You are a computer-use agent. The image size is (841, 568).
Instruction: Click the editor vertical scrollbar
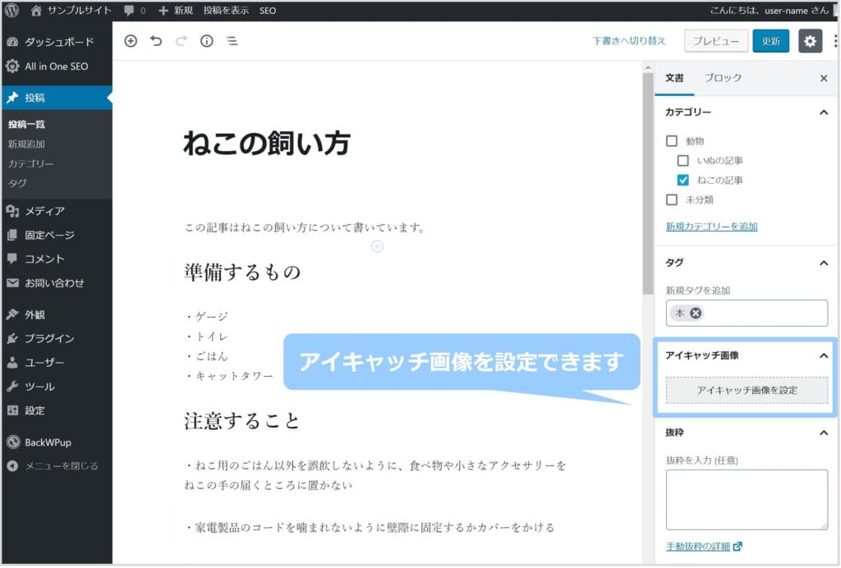pyautogui.click(x=648, y=181)
